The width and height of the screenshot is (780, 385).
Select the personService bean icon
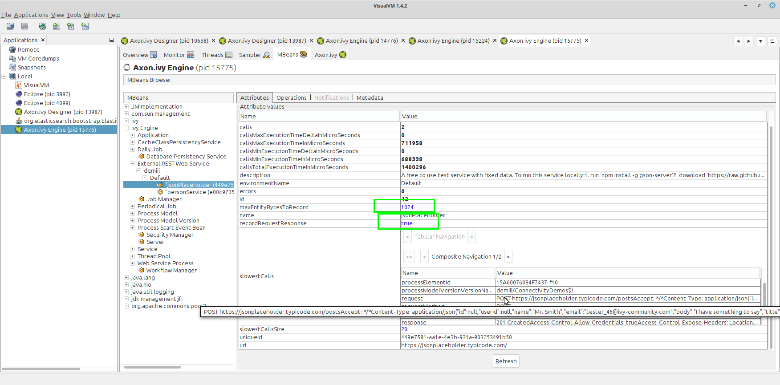click(x=160, y=192)
